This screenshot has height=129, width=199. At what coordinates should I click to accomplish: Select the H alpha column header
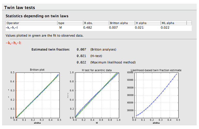[x=148, y=23]
